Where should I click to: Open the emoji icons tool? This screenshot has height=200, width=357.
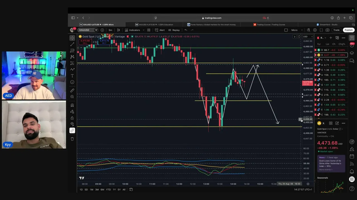tap(72, 82)
